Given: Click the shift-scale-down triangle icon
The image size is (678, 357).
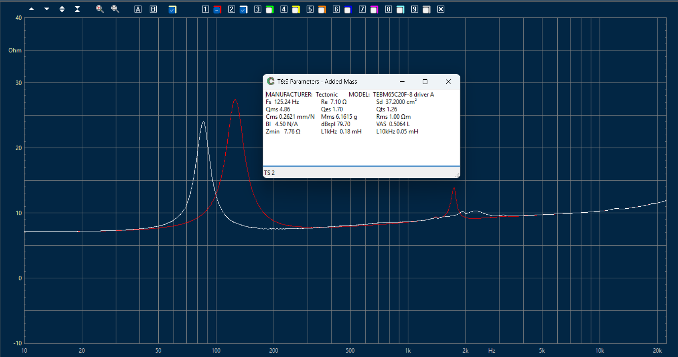Looking at the screenshot, I should [x=47, y=9].
